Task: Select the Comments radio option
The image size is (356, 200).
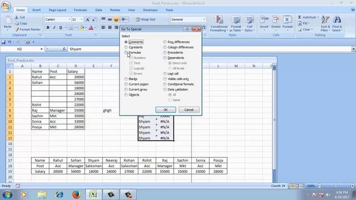Action: click(126, 42)
